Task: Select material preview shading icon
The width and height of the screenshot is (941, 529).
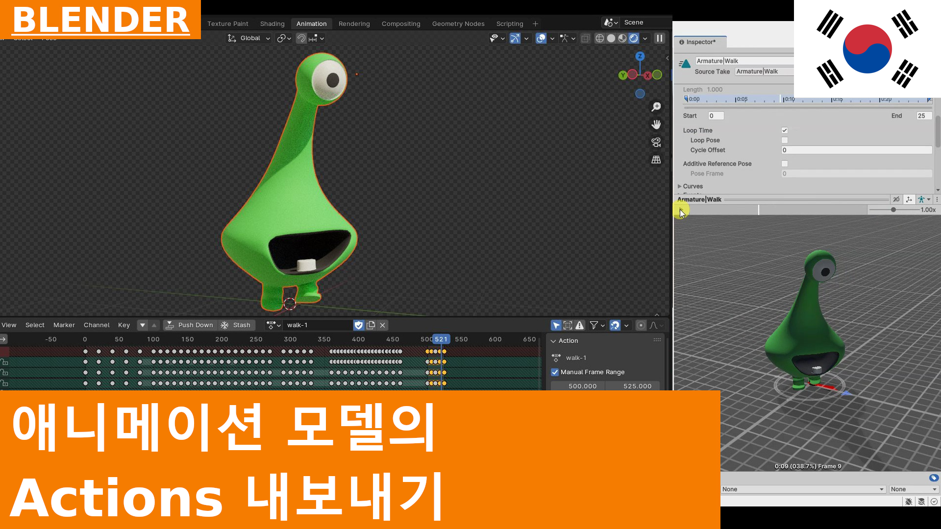Action: tap(622, 38)
